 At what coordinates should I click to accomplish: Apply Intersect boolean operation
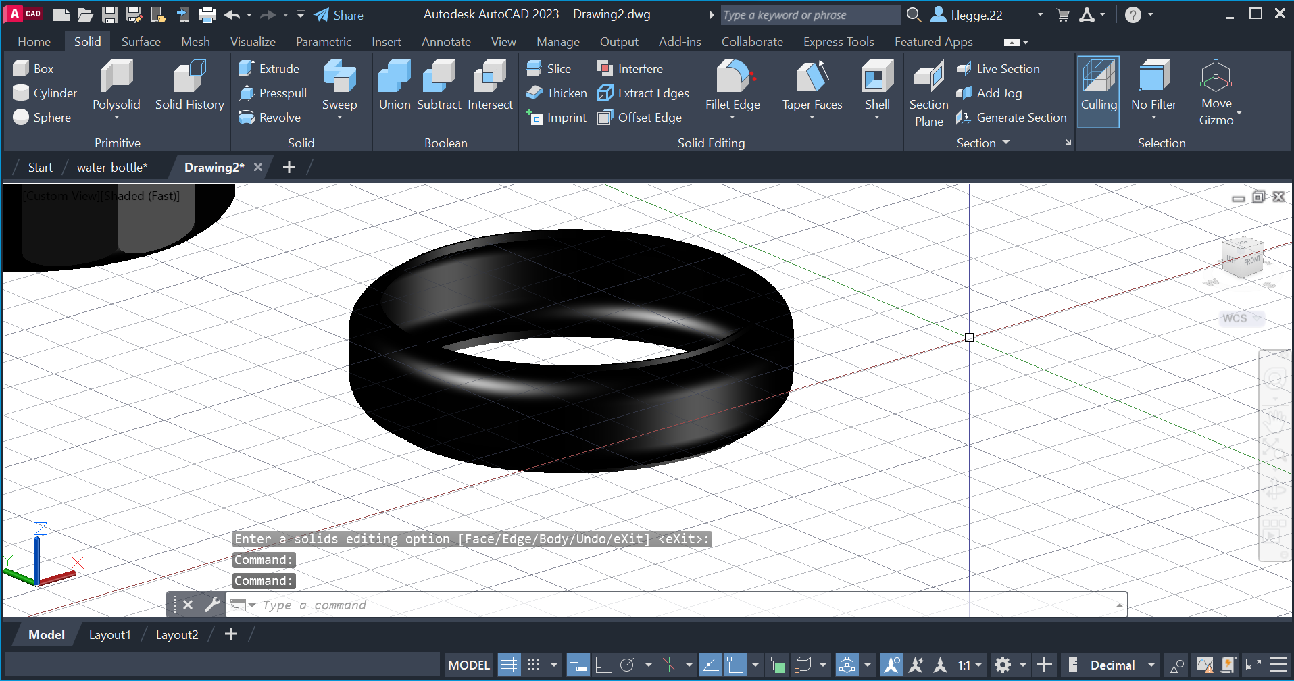pyautogui.click(x=490, y=84)
